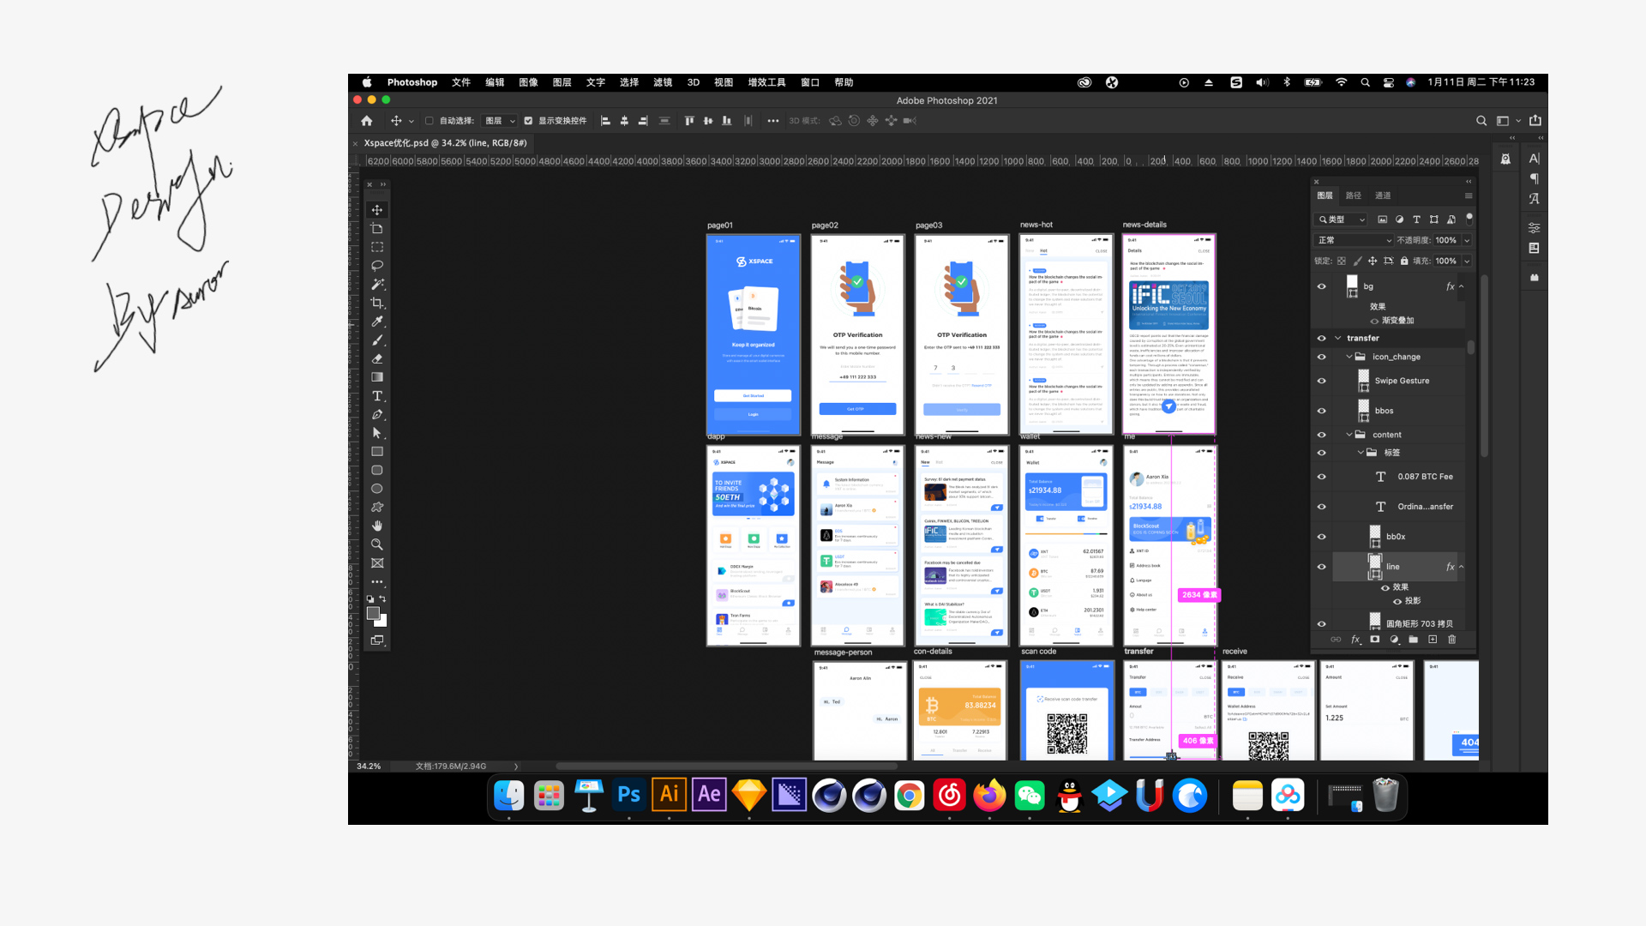Open the layer styles fx button
Image resolution: width=1646 pixels, height=926 pixels.
pyautogui.click(x=1355, y=640)
